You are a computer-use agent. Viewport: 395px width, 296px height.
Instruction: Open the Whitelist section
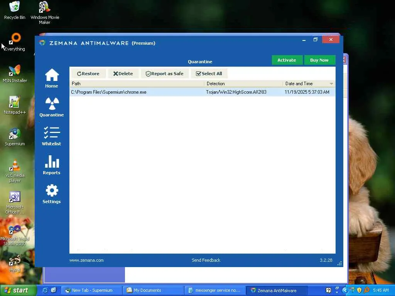point(52,136)
